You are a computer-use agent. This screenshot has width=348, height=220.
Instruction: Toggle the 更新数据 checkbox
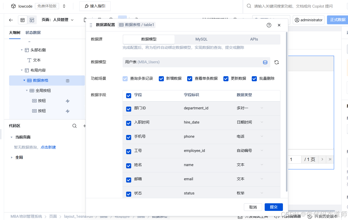pyautogui.click(x=226, y=79)
